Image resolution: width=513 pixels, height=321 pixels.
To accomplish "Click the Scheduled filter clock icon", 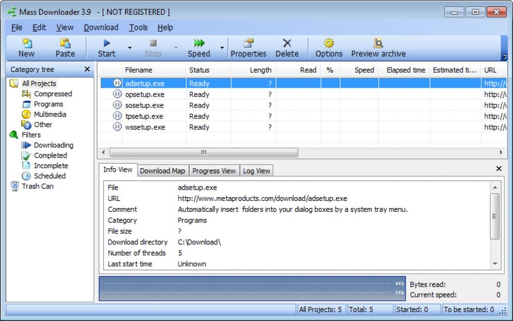I will pyautogui.click(x=26, y=176).
